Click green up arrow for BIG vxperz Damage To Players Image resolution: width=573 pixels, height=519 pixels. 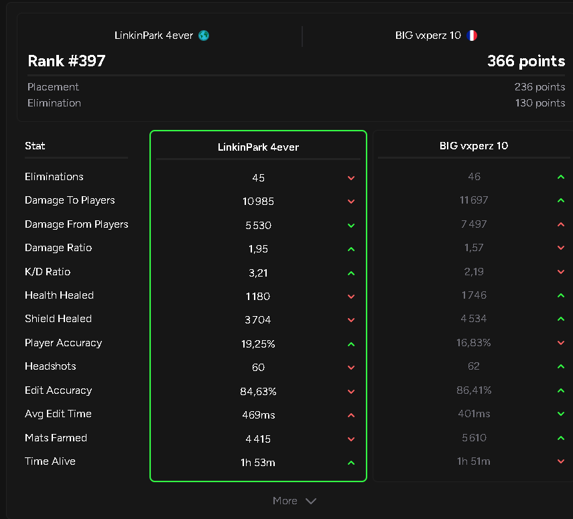[x=561, y=200]
